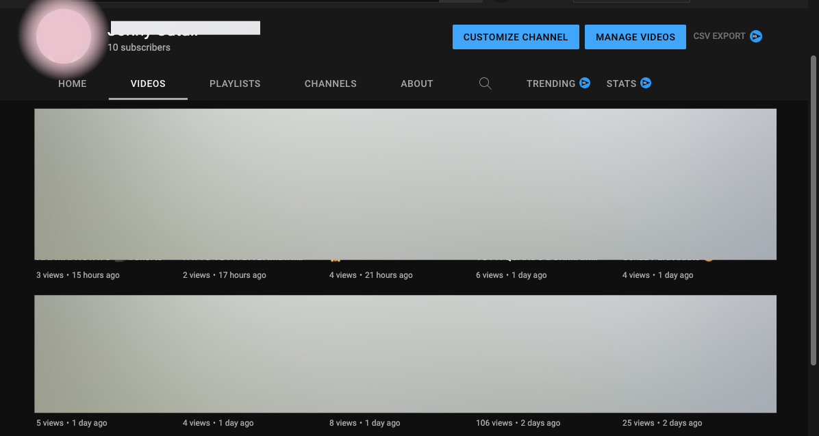Click '106 views • 2 days ago' text

[x=518, y=423]
